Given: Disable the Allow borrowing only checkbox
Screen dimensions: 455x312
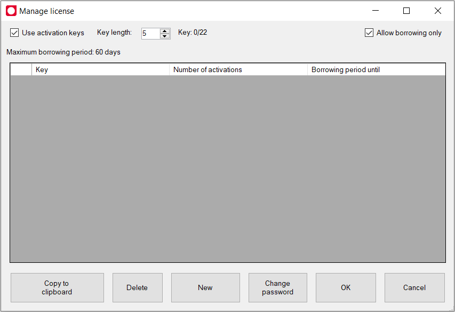Looking at the screenshot, I should (369, 33).
